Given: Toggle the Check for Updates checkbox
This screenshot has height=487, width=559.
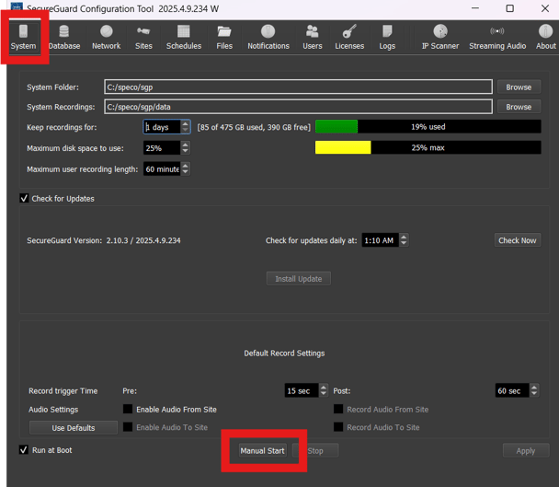Looking at the screenshot, I should 24,199.
